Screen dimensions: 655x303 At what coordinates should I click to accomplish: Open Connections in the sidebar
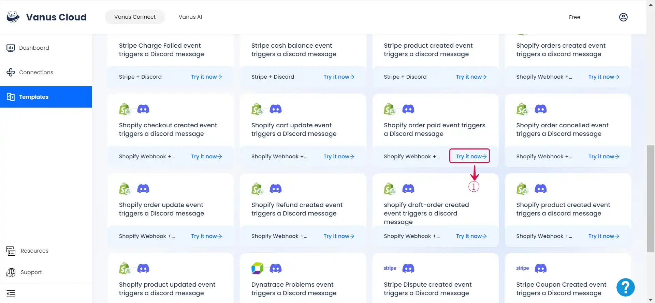point(46,72)
